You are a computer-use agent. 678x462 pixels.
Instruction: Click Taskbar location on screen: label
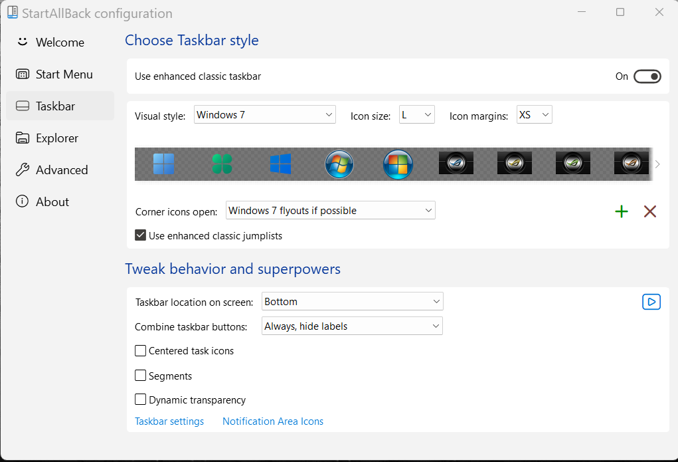click(x=194, y=302)
